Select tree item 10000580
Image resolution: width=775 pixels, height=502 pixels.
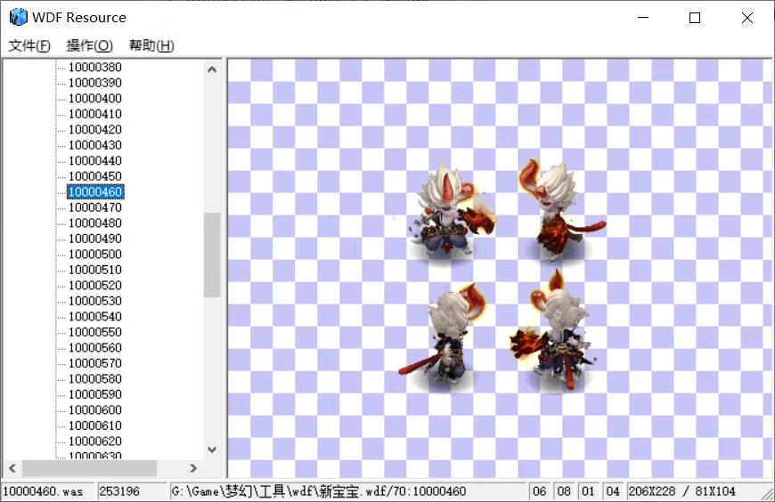click(x=95, y=378)
